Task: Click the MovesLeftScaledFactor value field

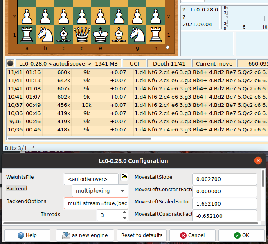Action: coord(224,203)
